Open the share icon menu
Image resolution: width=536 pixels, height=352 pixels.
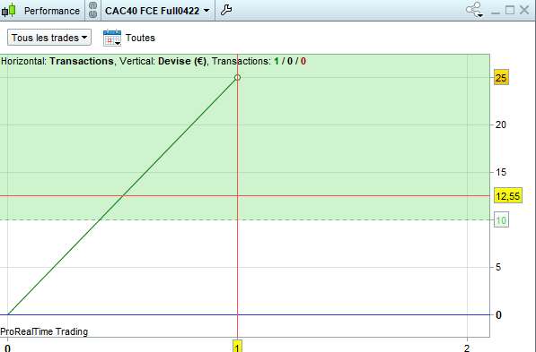click(474, 10)
